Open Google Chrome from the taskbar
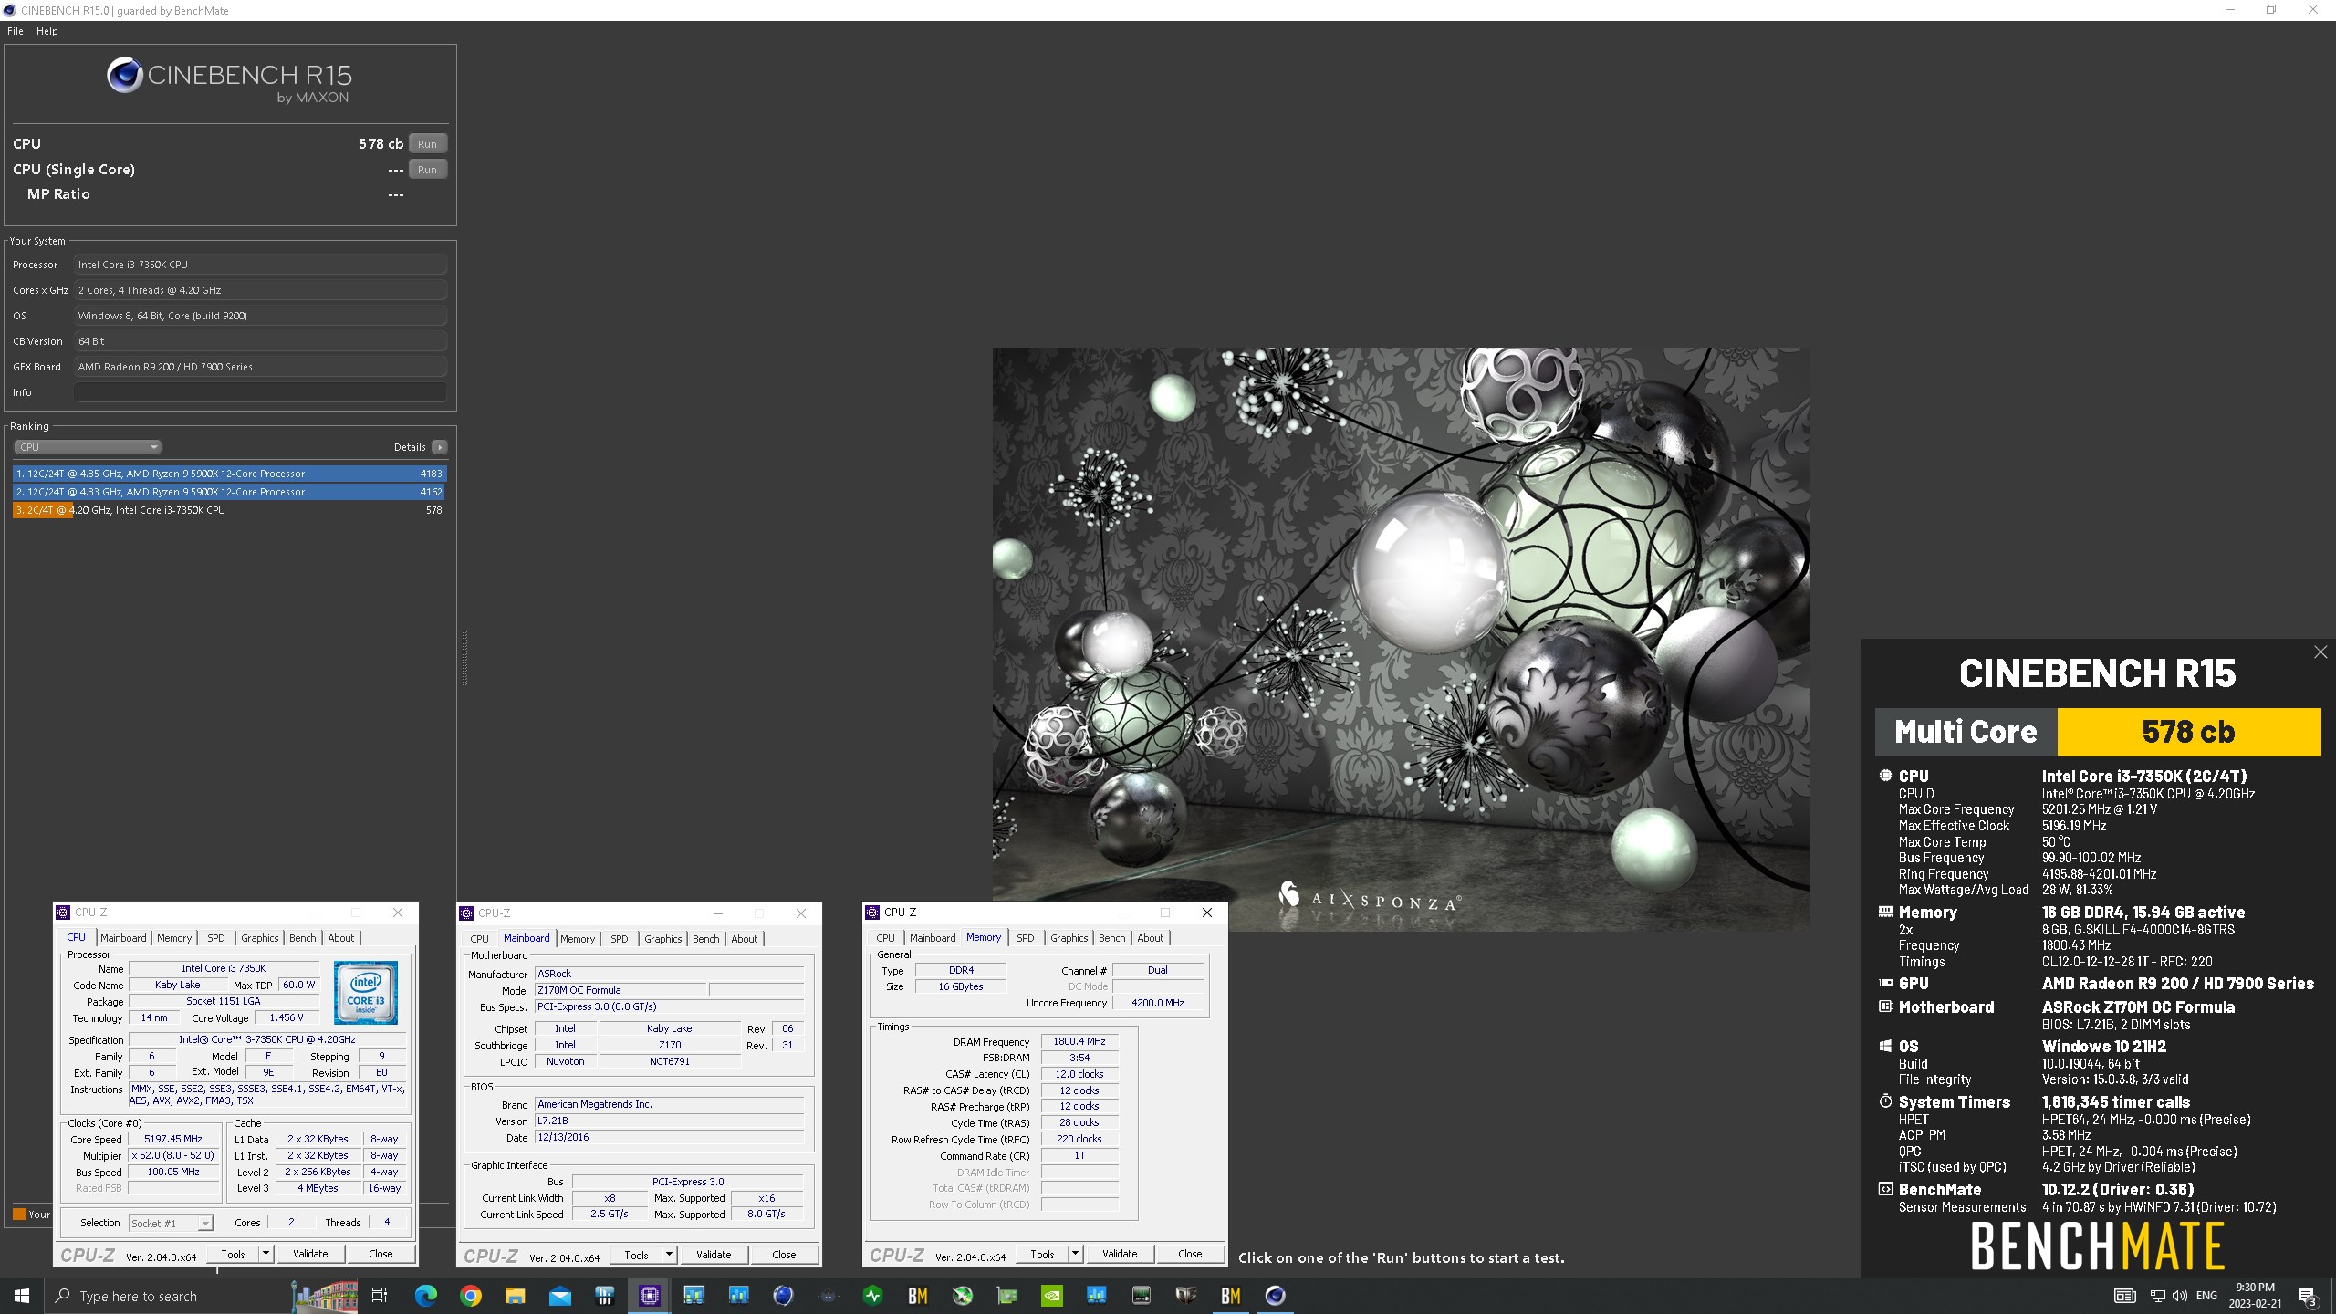Screen dimensions: 2336x1314 pos(471,1296)
